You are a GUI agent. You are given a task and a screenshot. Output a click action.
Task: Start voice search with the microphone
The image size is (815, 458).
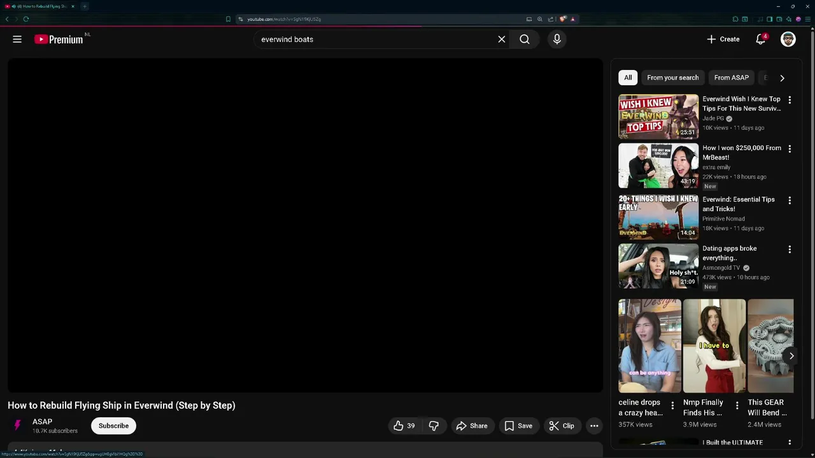pyautogui.click(x=557, y=39)
